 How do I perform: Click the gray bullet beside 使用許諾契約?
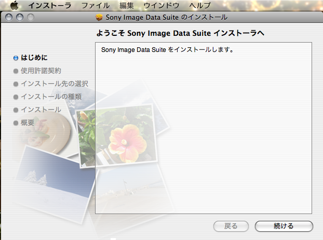(16, 71)
